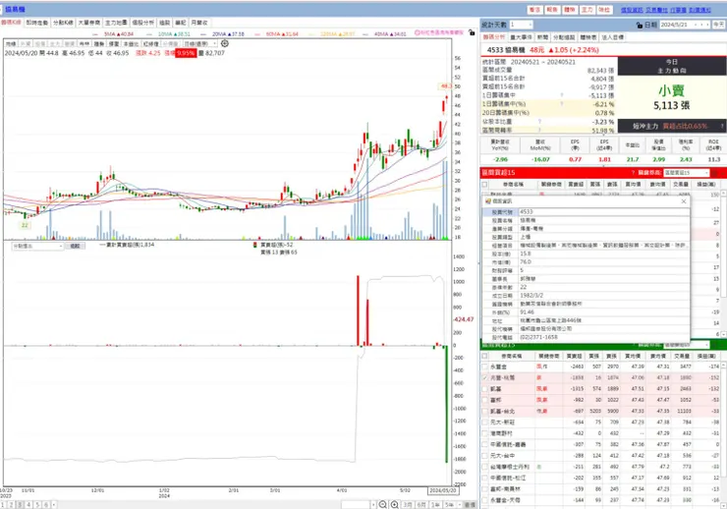The image size is (727, 509).
Task: Open dropdown after the 5年 range button
Action: 459,505
